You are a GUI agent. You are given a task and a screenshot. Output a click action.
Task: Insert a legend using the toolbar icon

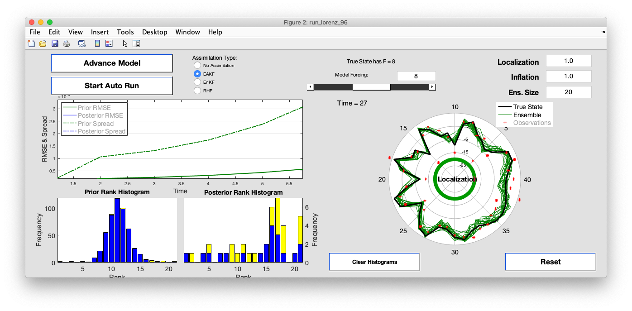[x=109, y=43]
